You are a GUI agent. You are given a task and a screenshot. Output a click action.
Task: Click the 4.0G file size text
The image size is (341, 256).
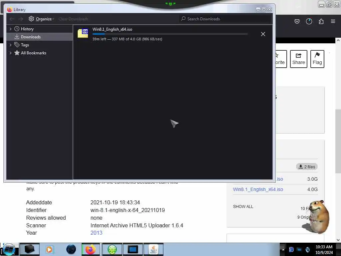click(312, 189)
